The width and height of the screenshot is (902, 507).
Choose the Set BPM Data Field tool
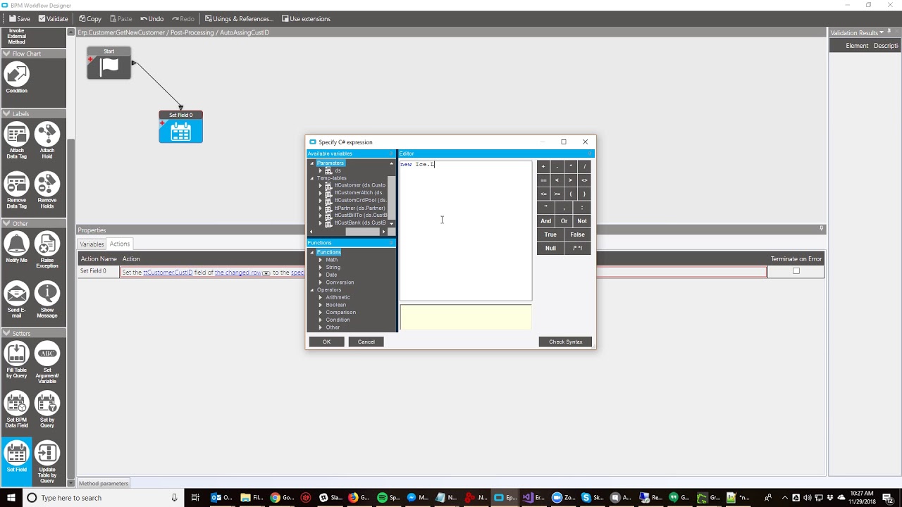[x=17, y=410]
